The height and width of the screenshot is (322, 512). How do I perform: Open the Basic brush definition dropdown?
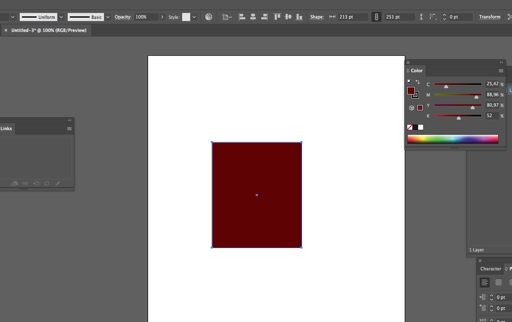108,17
